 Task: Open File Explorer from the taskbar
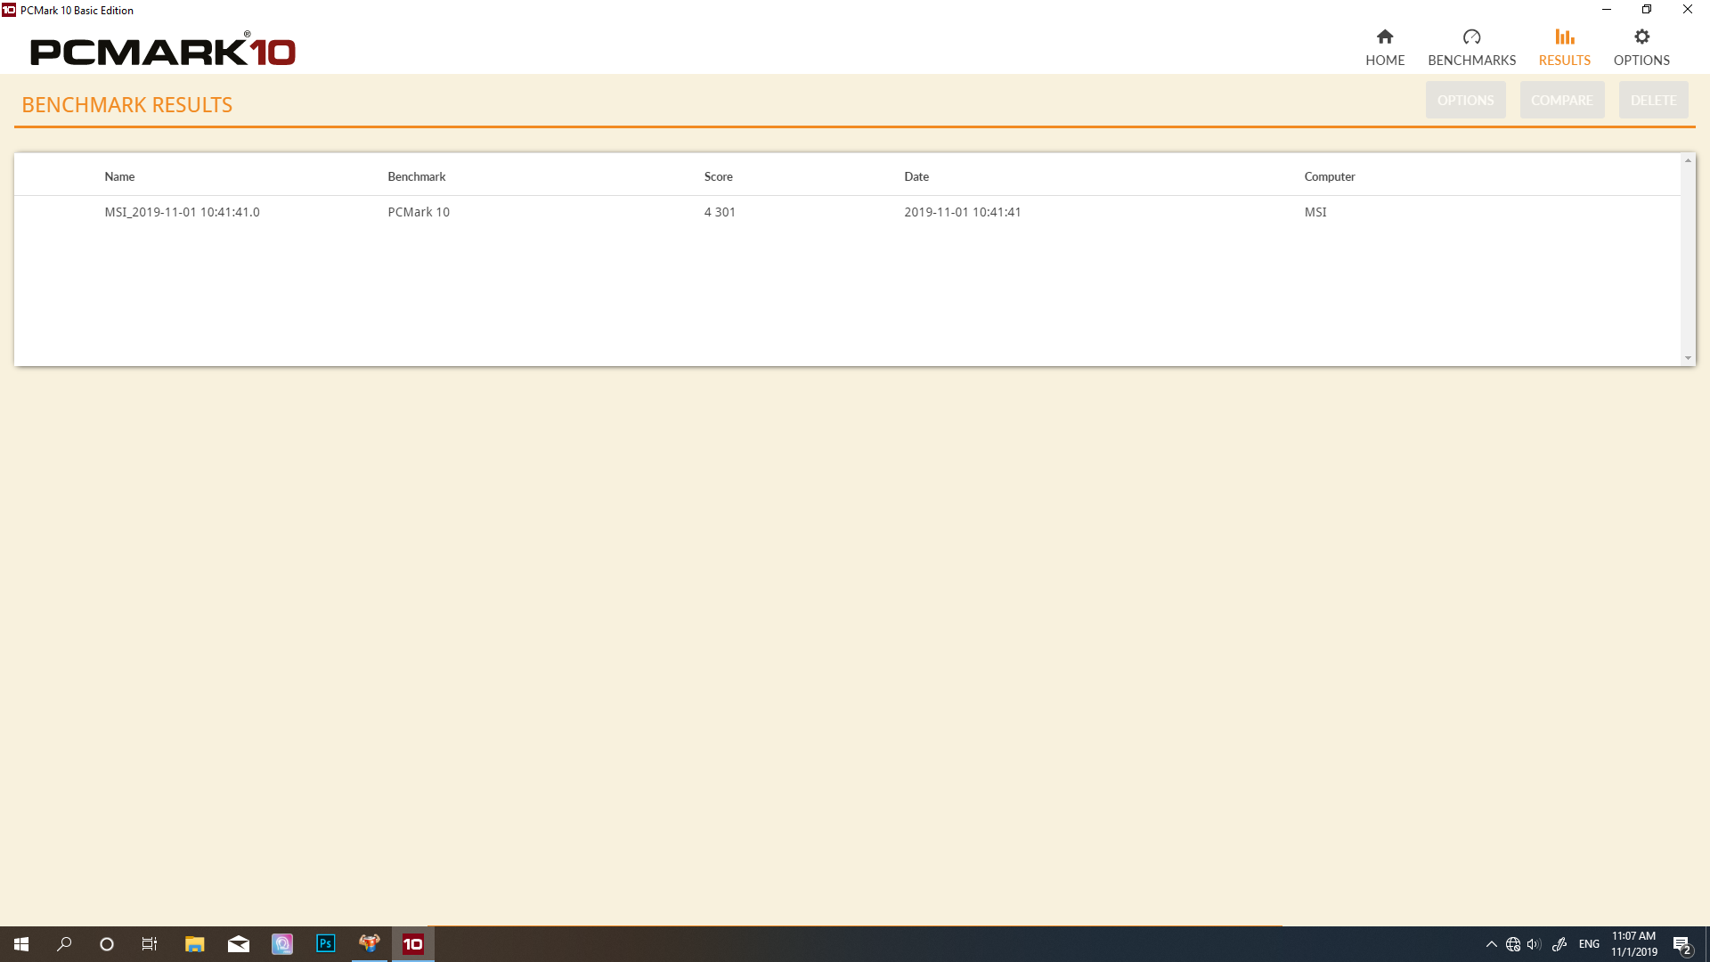coord(194,944)
